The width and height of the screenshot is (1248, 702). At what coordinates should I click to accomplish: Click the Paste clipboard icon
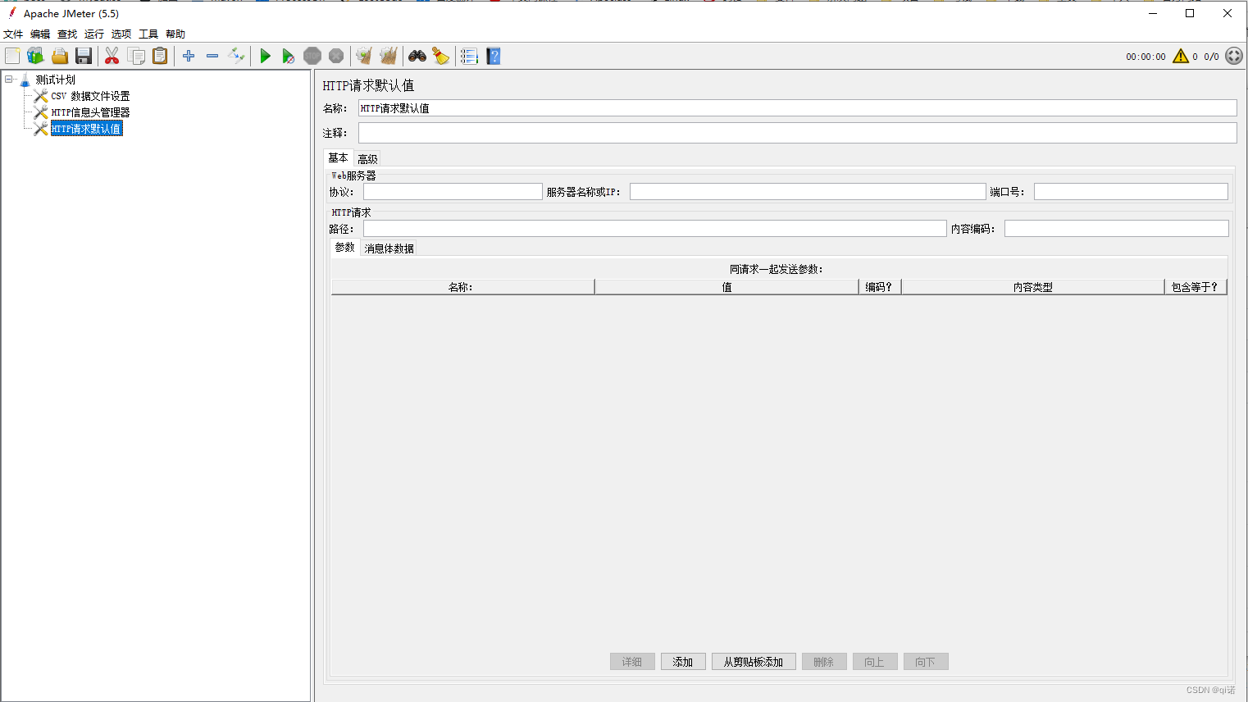[160, 56]
